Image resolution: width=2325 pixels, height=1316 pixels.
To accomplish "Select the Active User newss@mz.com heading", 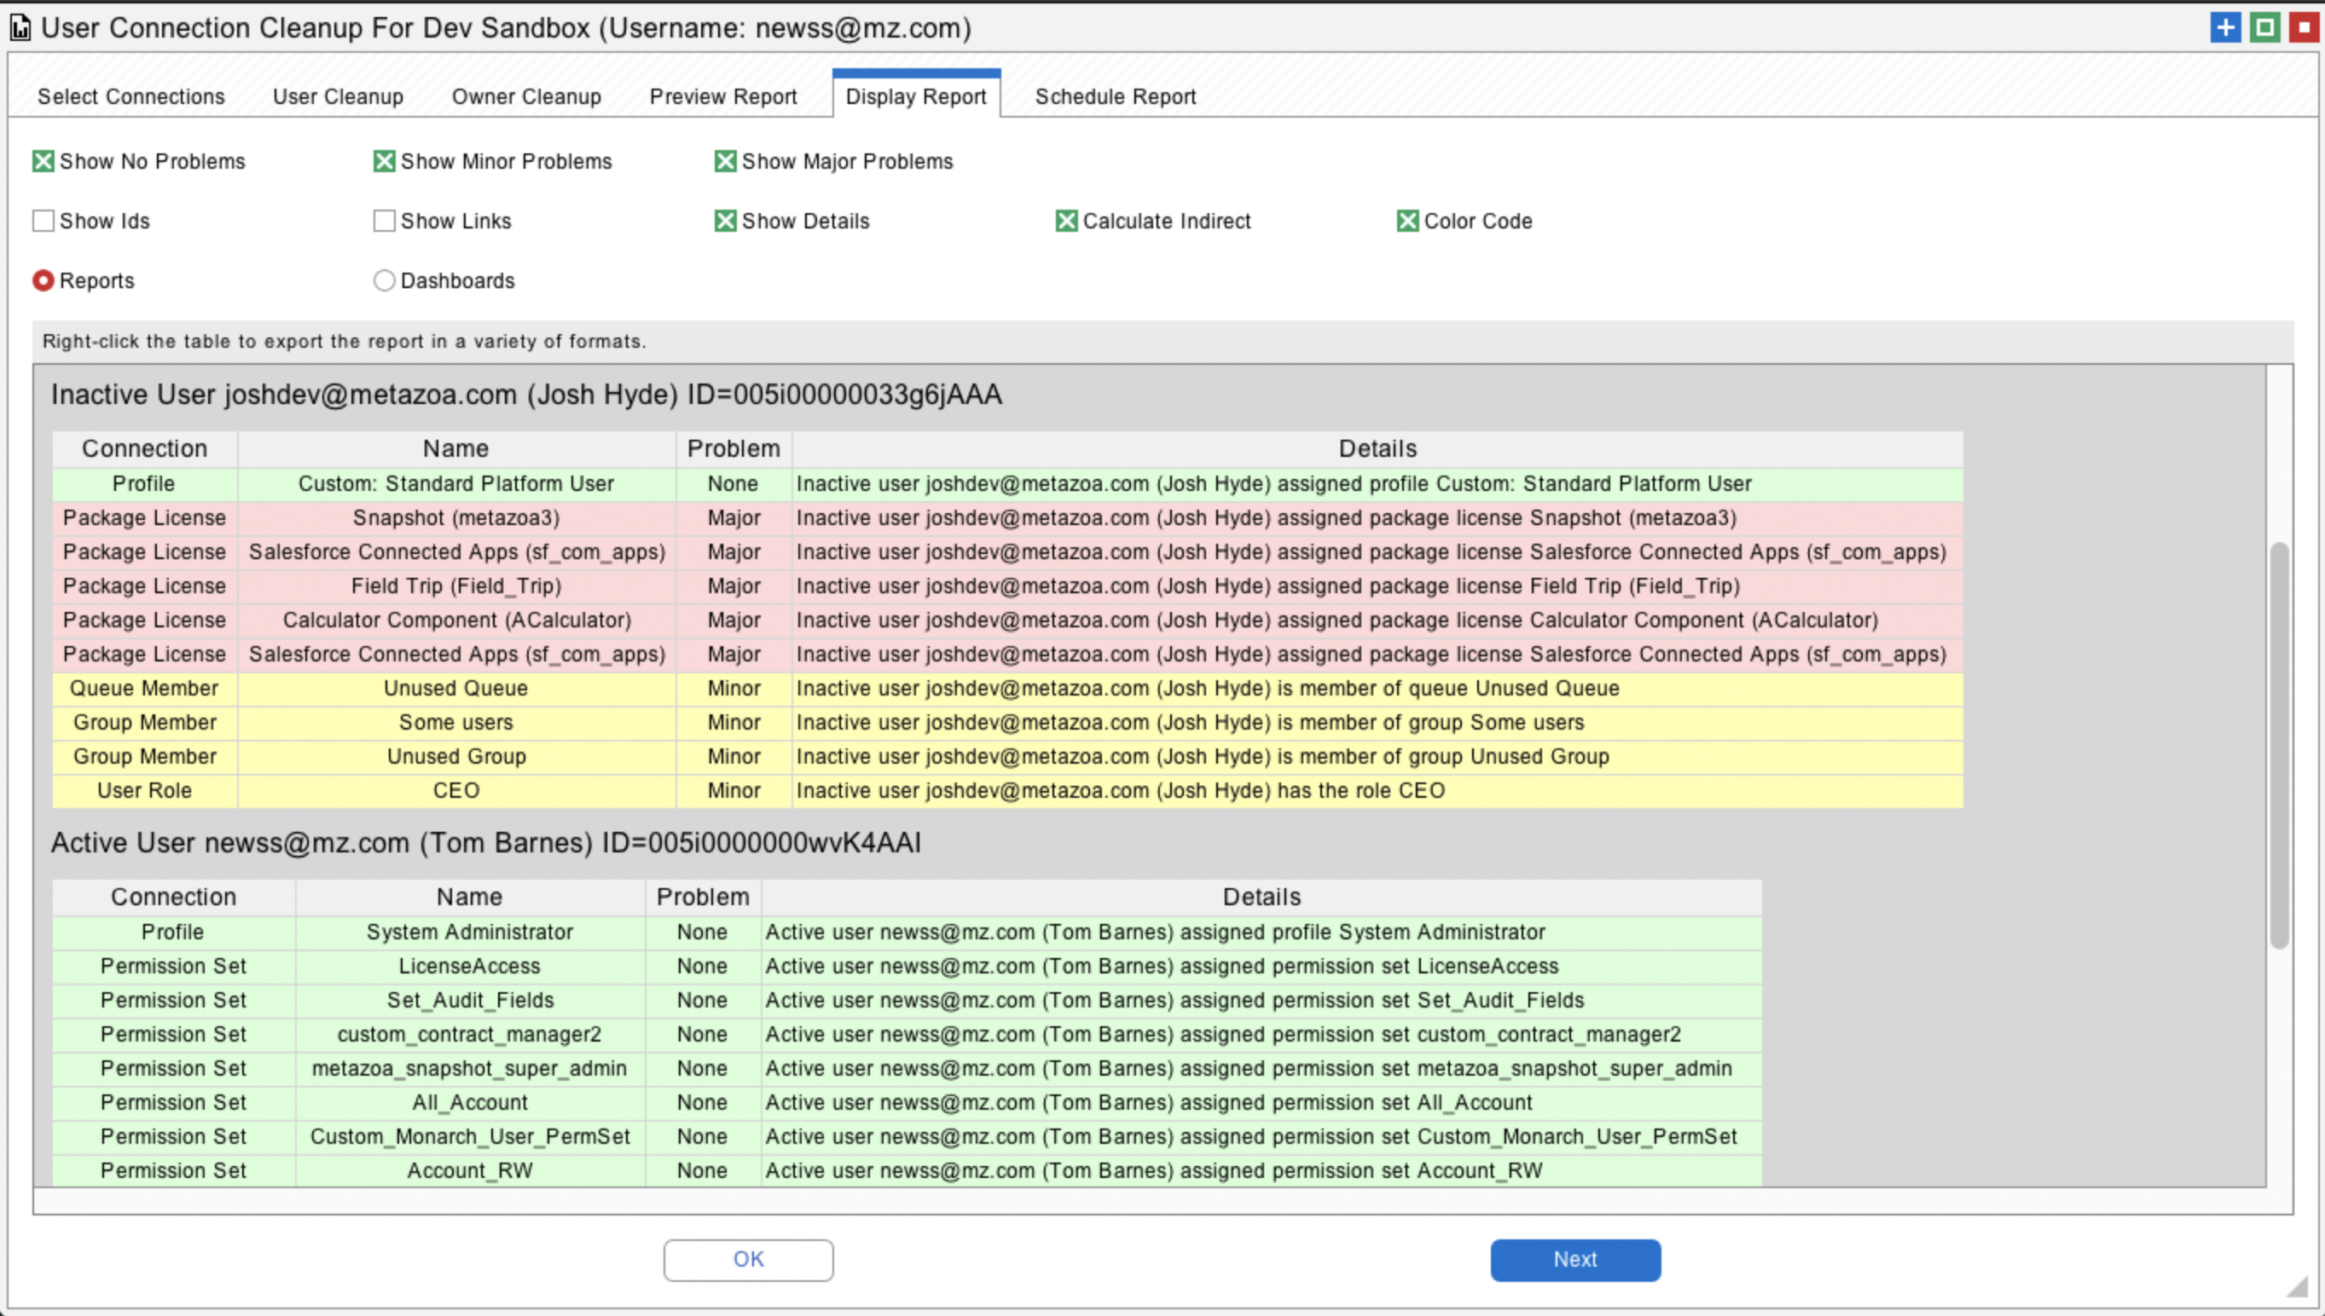I will (x=485, y=843).
